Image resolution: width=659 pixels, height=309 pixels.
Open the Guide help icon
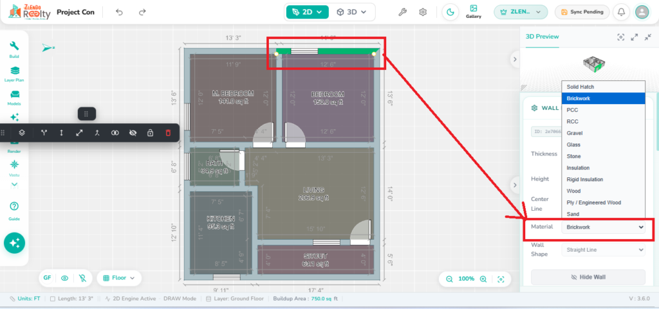14,211
